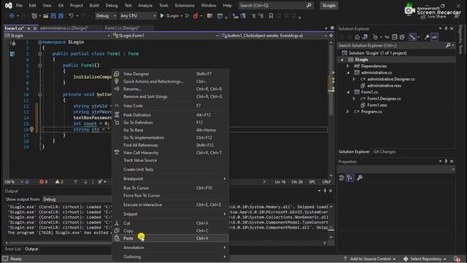Click Solution Explorer Home icon
Viewport: 467px width, 263px height.
357,37
